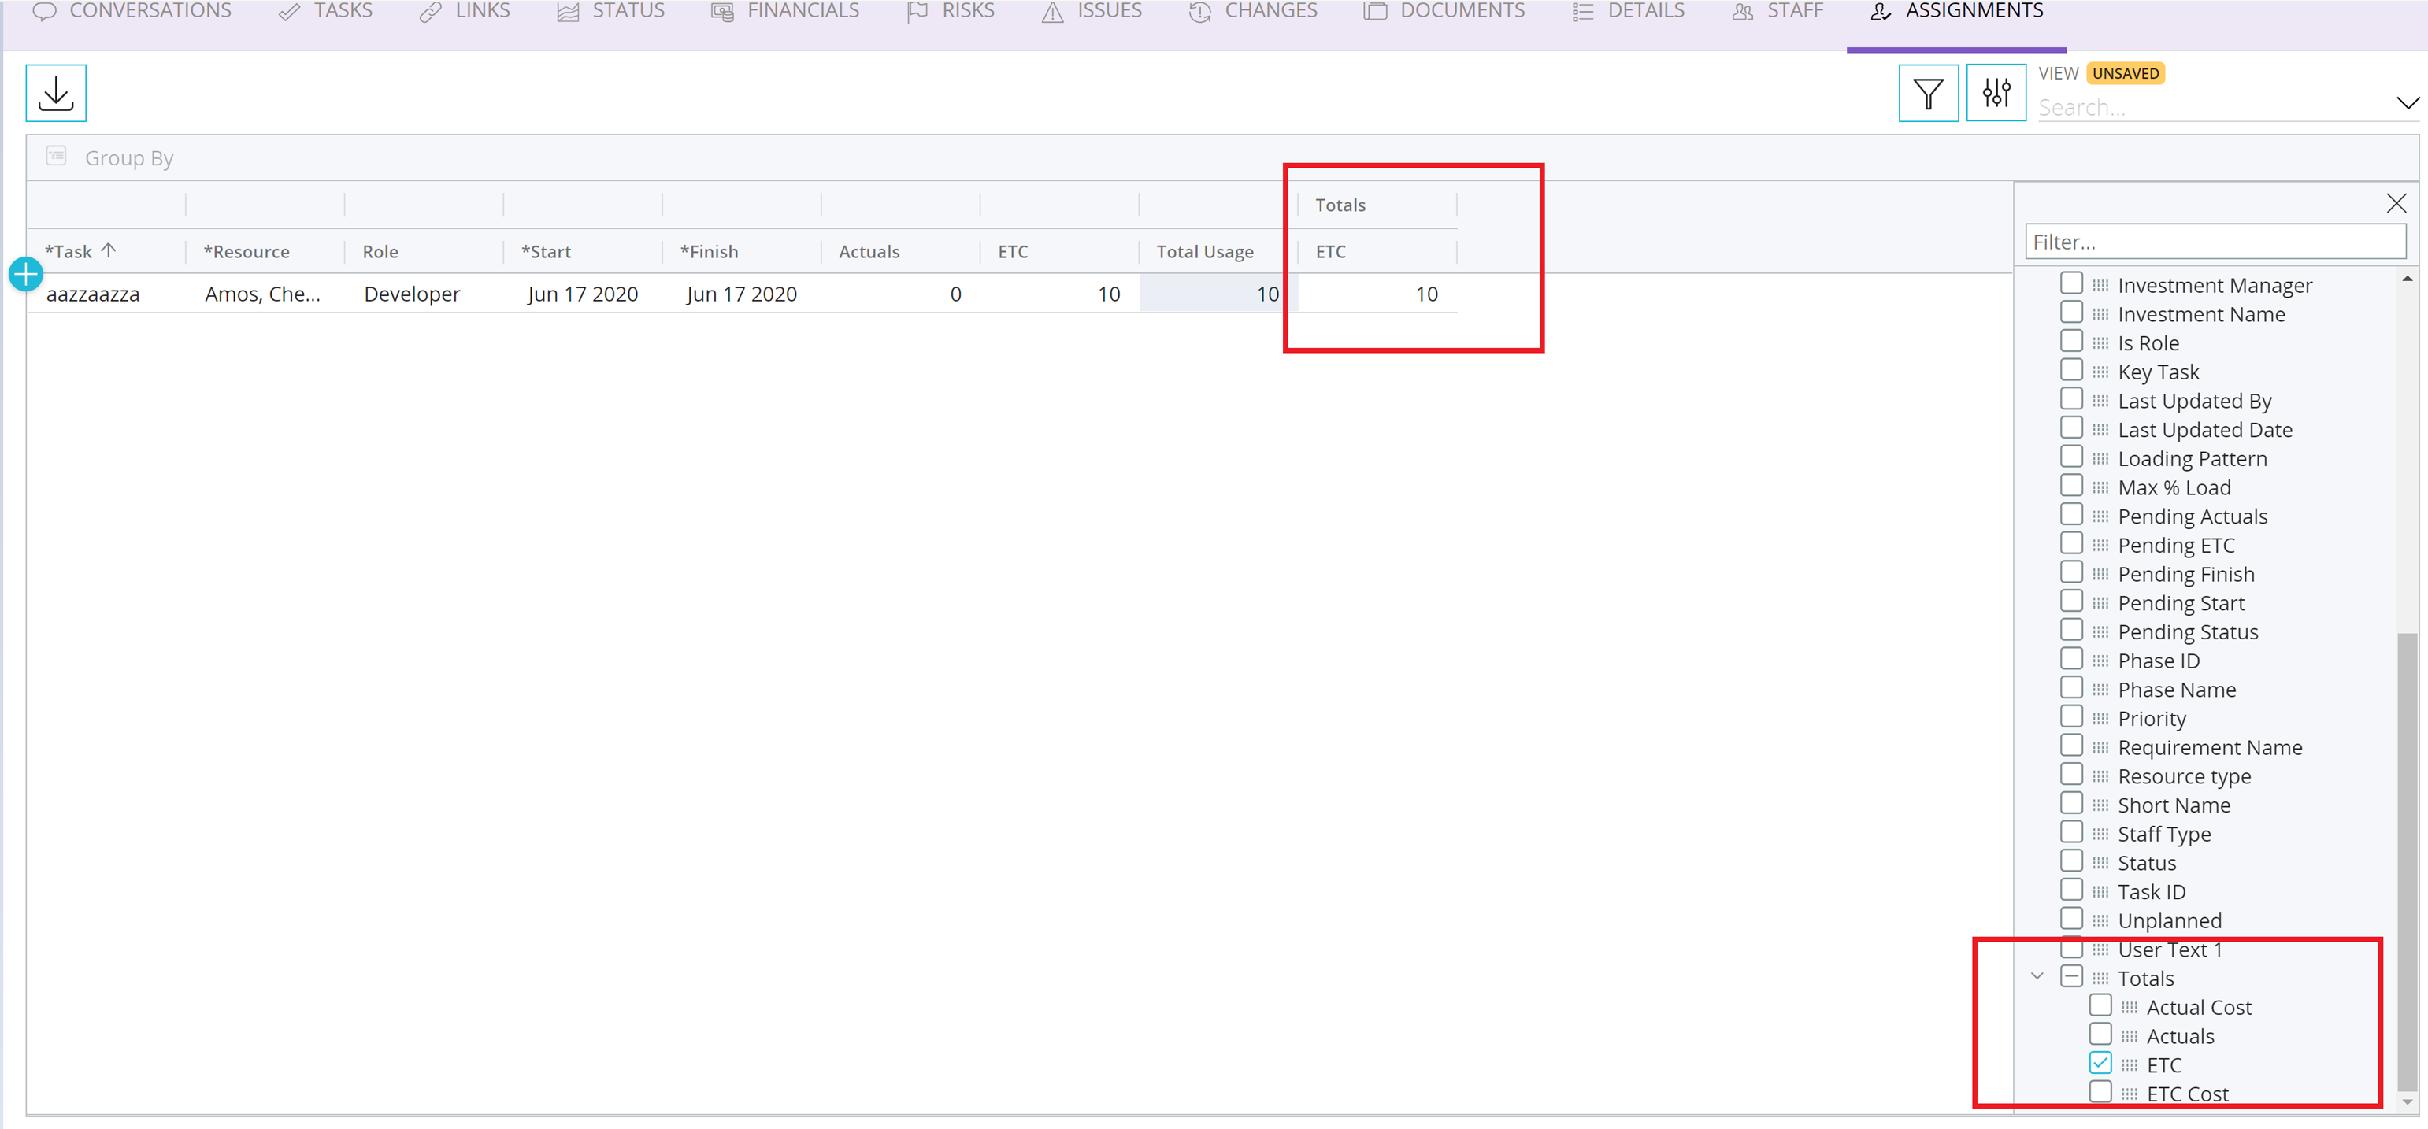Open the filter funnel icon
The image size is (2428, 1129).
point(1927,94)
